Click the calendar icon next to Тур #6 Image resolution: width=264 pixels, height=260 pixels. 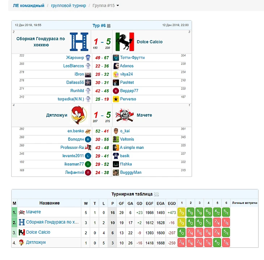(x=108, y=26)
